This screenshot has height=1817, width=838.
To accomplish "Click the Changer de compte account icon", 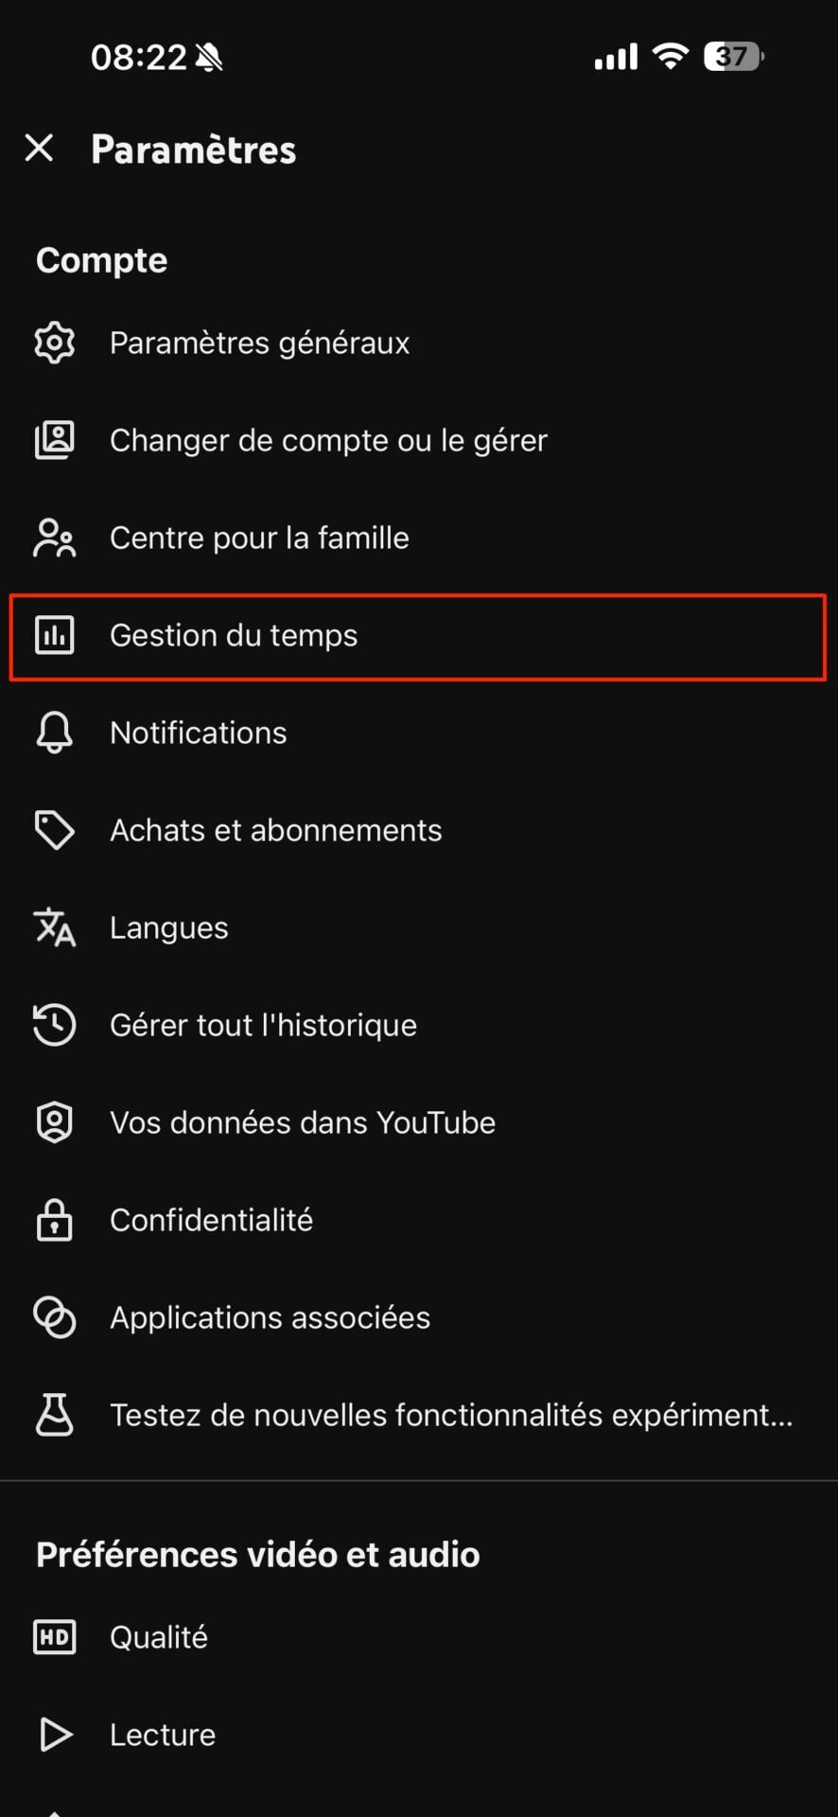I will click(x=54, y=440).
